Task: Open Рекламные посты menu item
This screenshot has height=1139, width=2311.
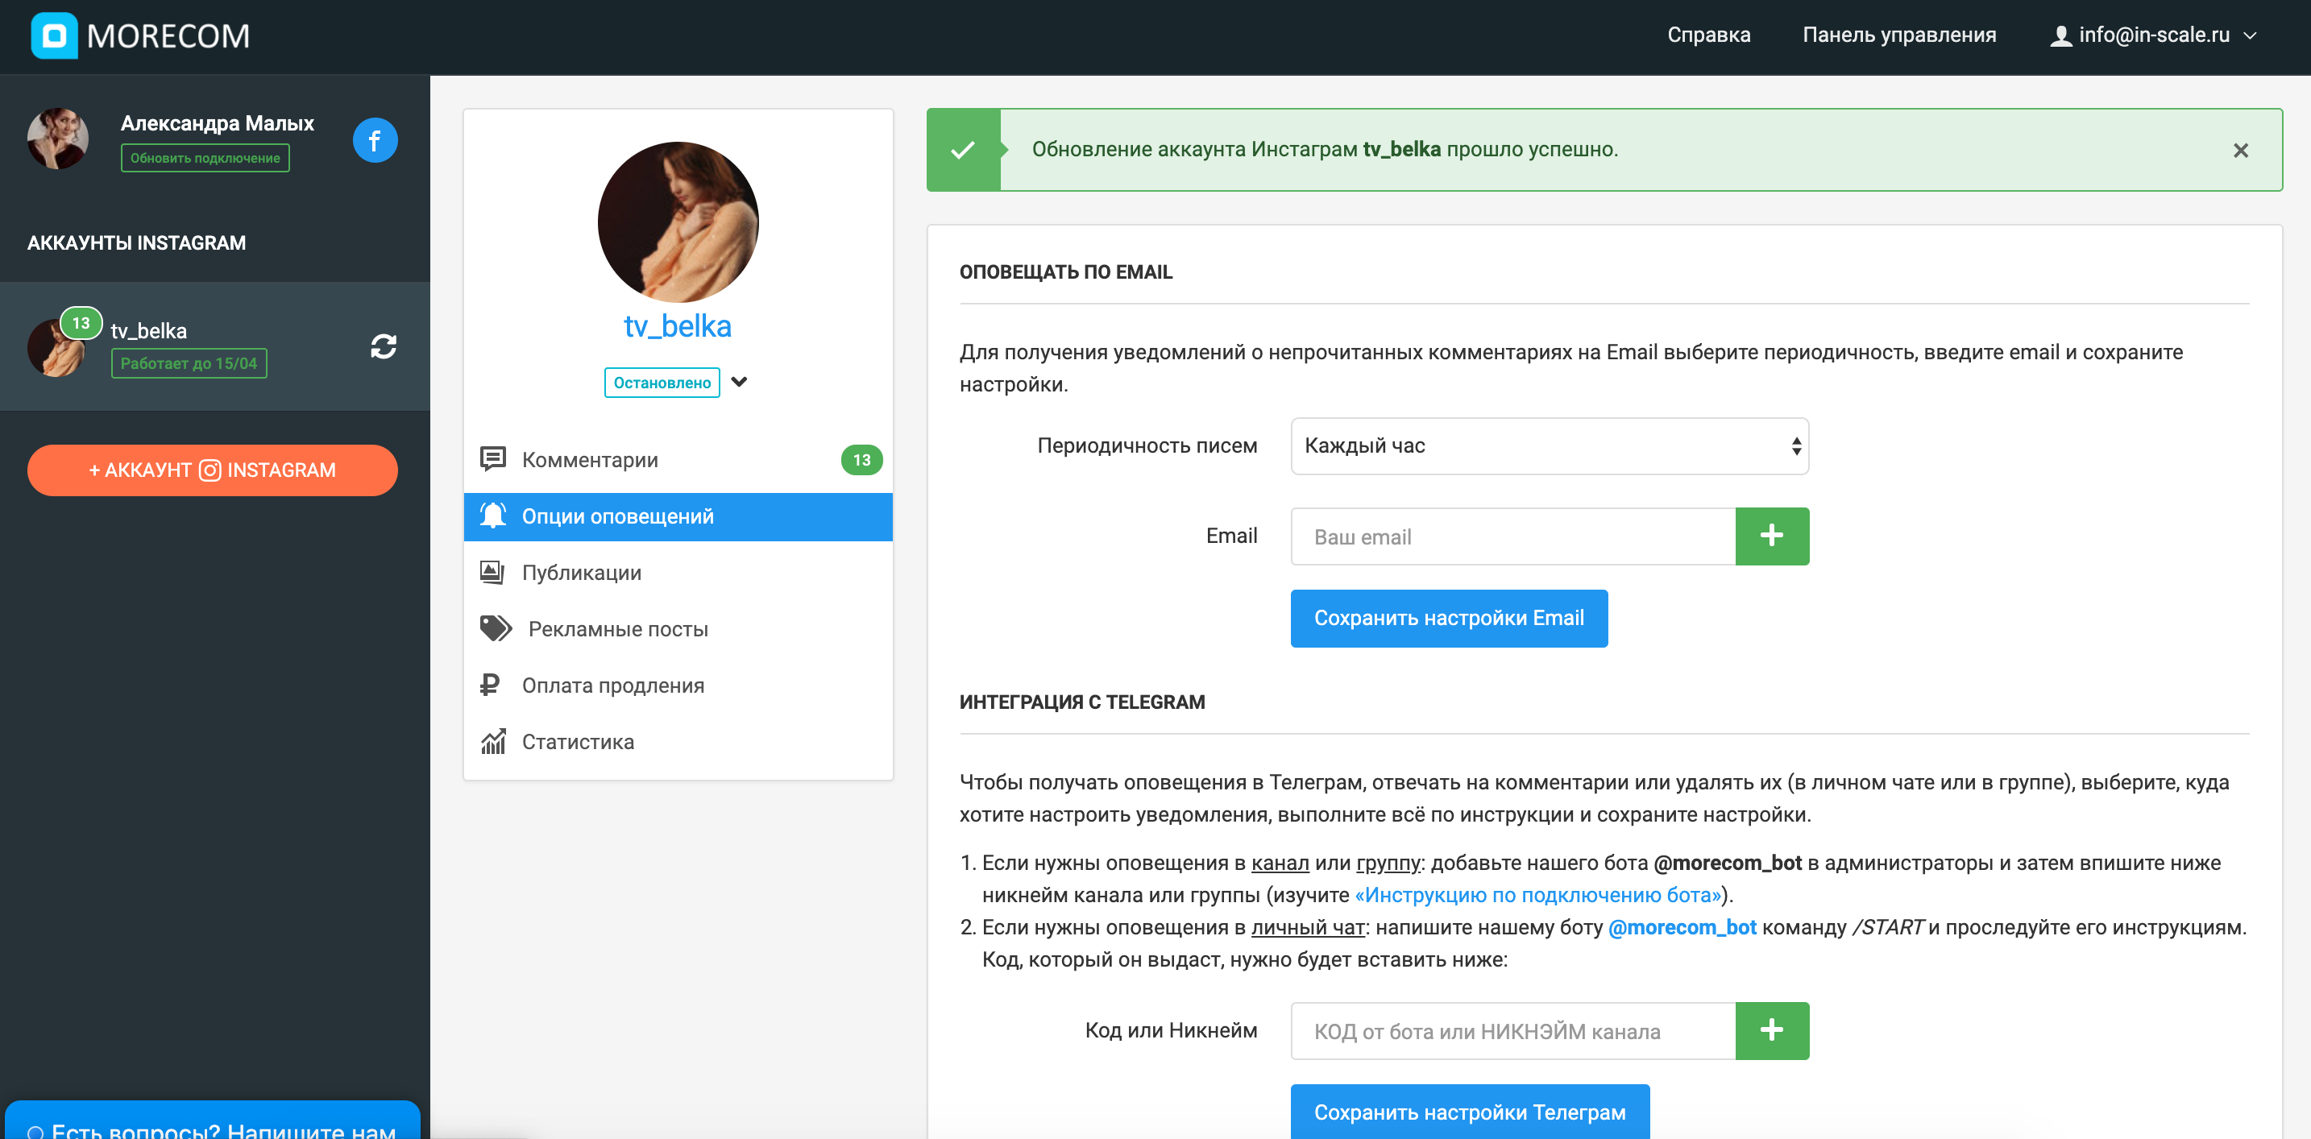Action: (x=678, y=628)
